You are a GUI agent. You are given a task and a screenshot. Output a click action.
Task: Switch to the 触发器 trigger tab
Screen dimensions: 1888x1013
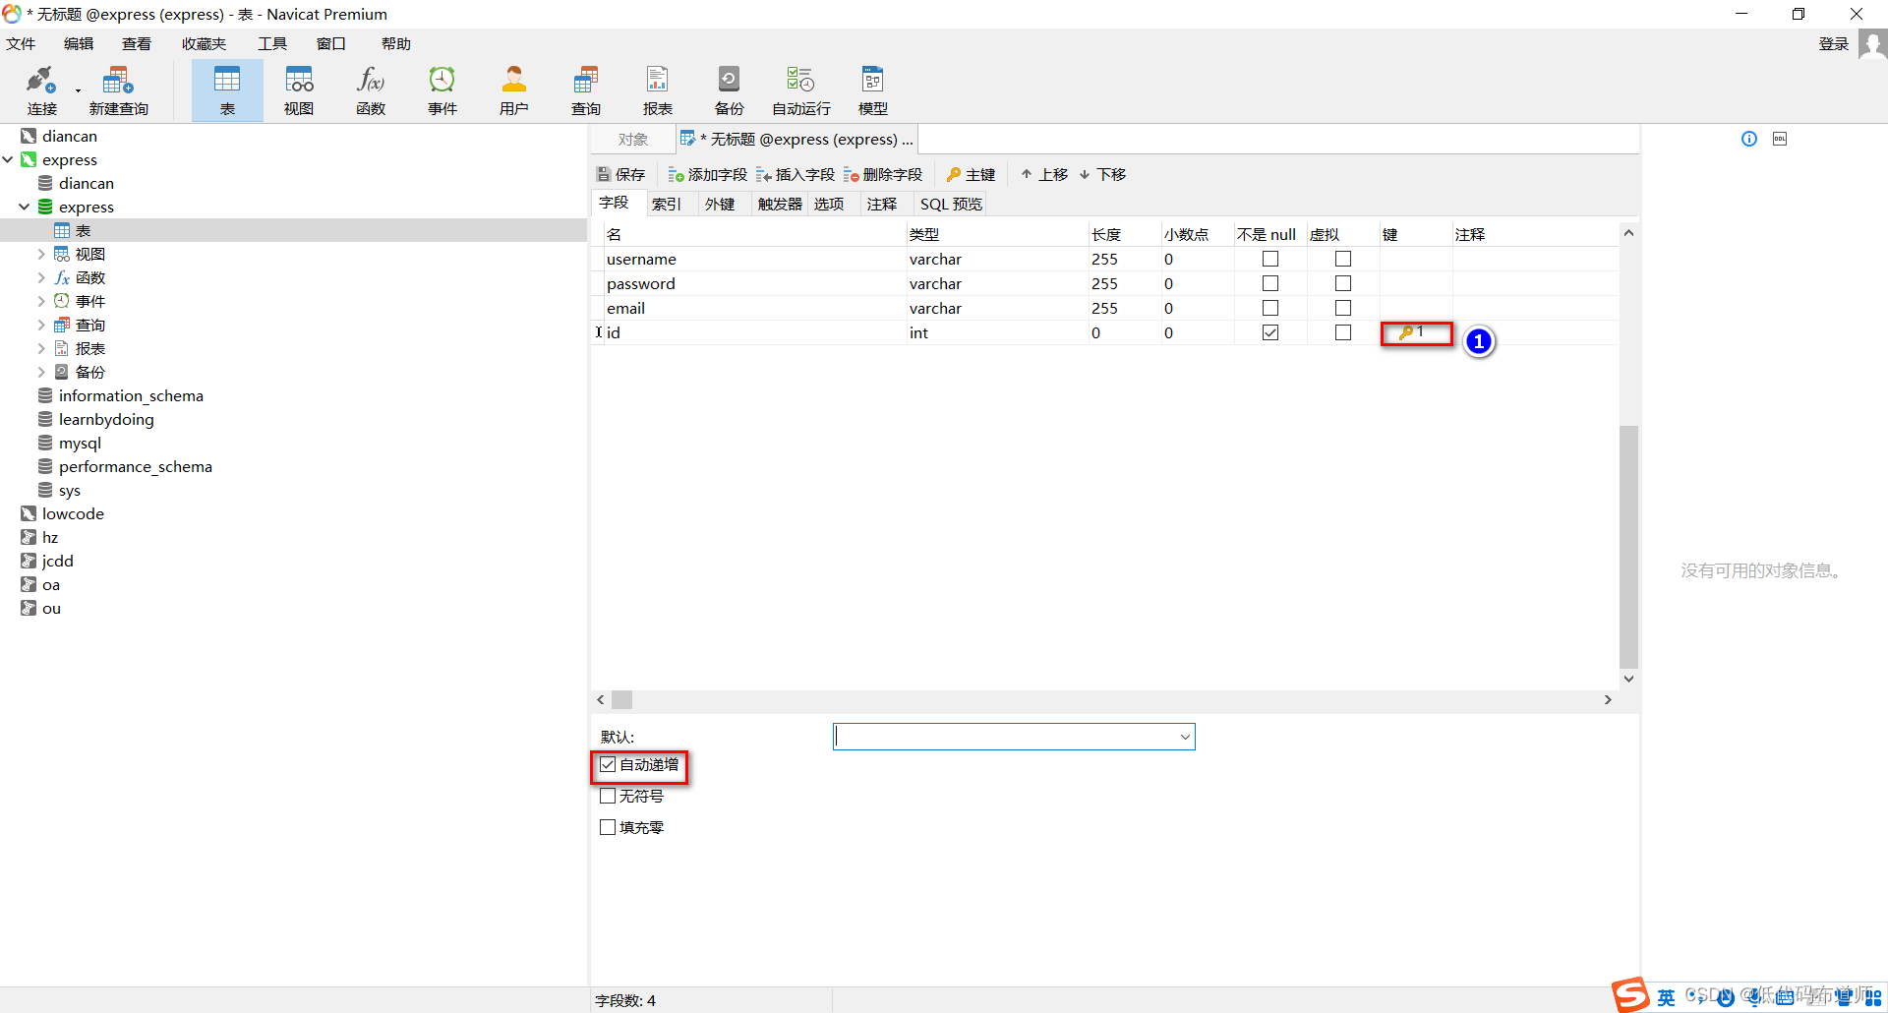coord(780,204)
